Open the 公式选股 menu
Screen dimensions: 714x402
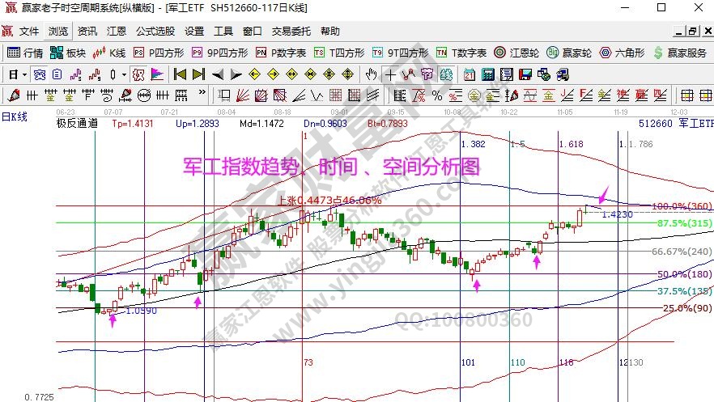(155, 32)
